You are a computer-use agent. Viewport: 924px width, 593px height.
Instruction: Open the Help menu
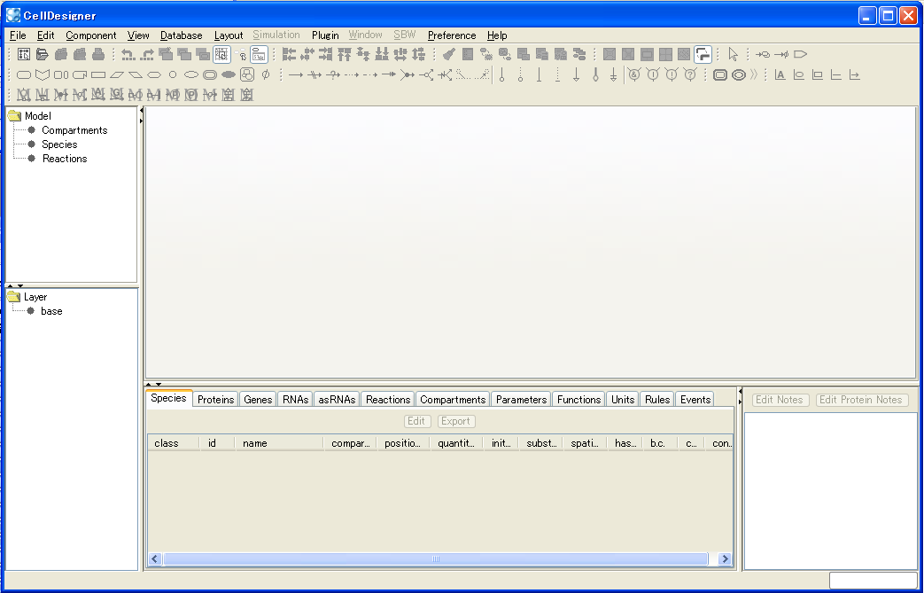497,35
